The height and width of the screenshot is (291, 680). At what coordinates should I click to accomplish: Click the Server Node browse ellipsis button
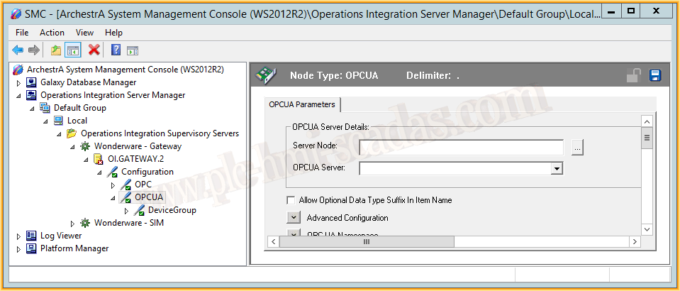tap(577, 147)
